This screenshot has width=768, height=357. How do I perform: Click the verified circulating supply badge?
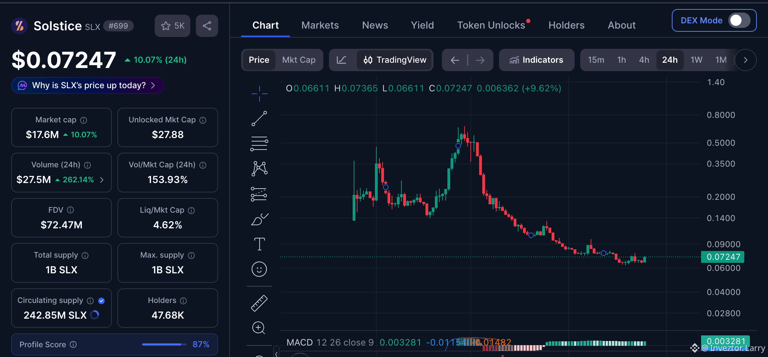click(x=101, y=301)
